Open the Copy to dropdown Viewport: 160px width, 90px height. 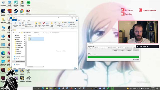coord(39,24)
